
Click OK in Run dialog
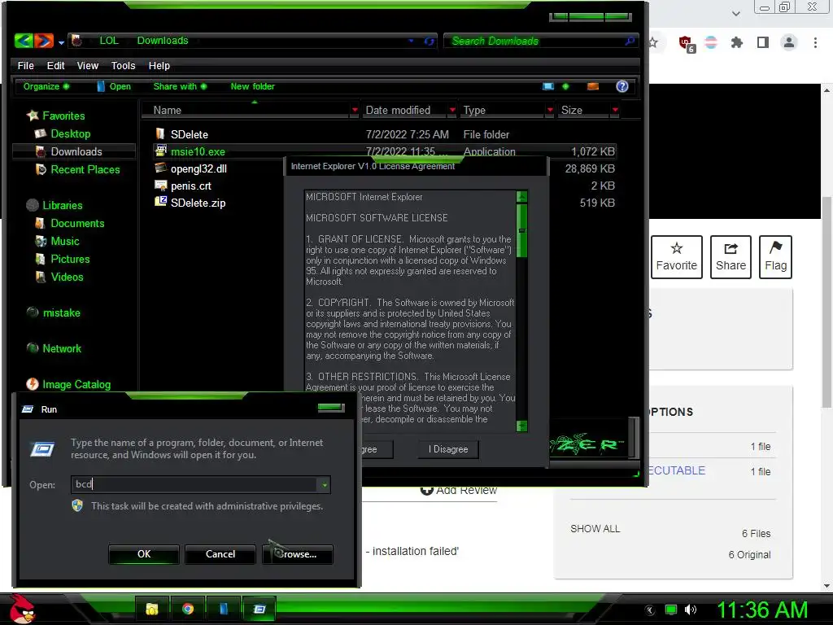click(144, 553)
